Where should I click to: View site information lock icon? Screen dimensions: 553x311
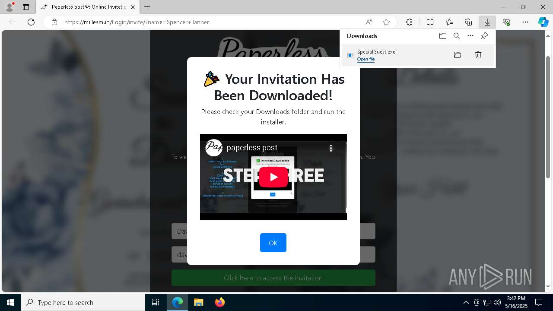click(x=54, y=22)
